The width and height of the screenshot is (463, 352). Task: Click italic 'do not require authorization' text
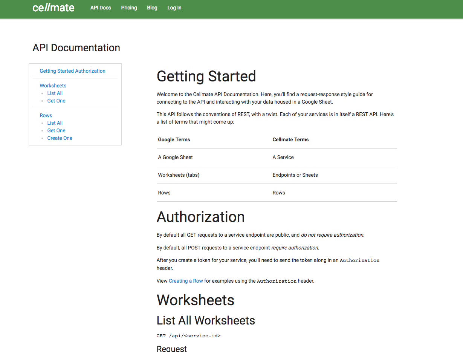[x=332, y=235]
